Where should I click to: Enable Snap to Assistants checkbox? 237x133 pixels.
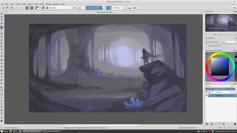[x=207, y=46]
